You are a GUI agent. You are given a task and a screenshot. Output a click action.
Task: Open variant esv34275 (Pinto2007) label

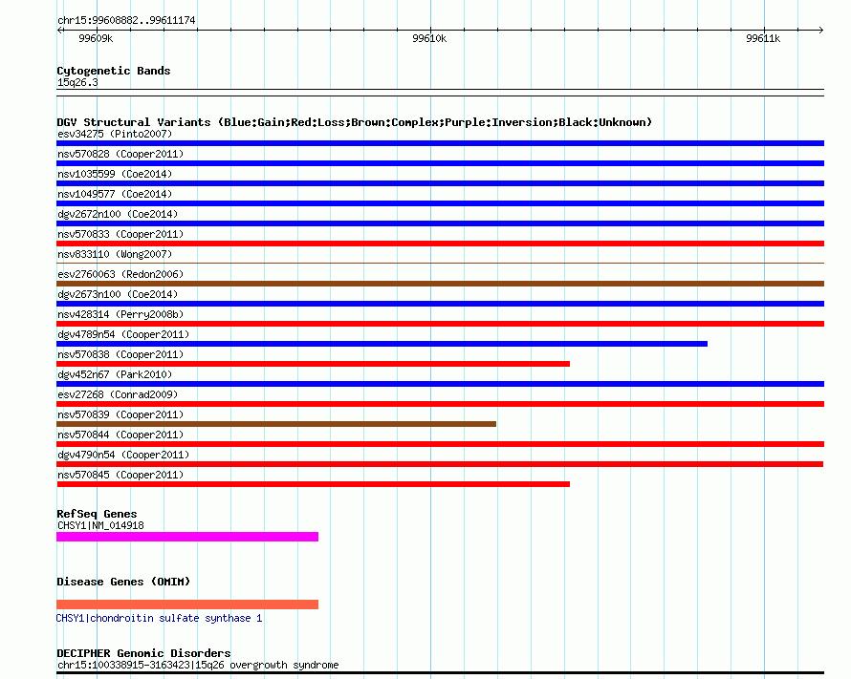(115, 134)
